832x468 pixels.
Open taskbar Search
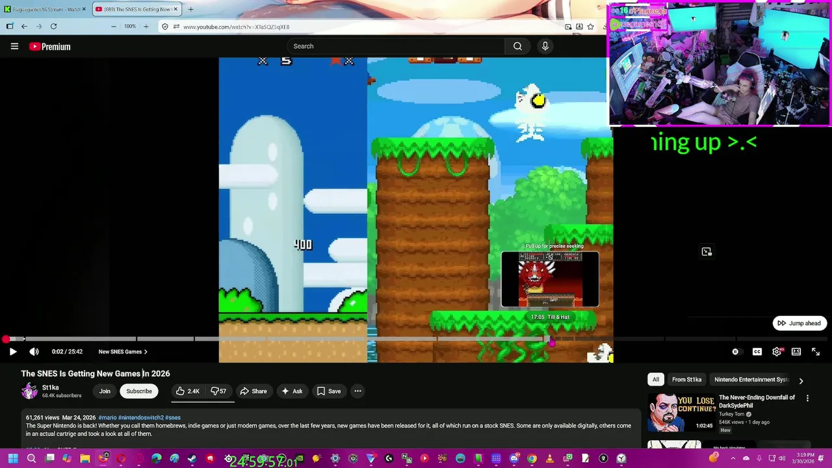(31, 459)
